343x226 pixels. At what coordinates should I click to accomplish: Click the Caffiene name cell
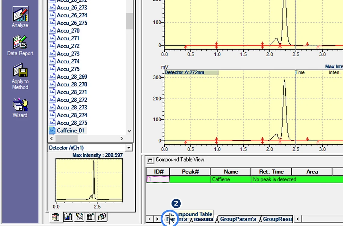pos(231,179)
